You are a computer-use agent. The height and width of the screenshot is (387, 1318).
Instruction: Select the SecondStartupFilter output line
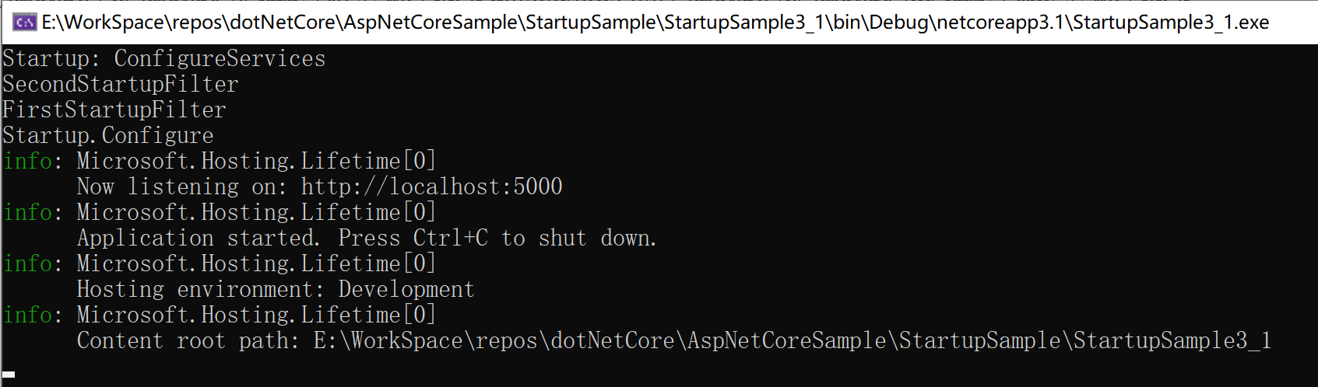tap(120, 84)
